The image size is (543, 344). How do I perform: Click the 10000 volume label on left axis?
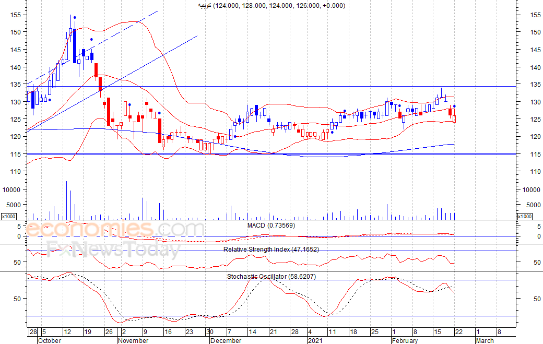tap(11, 189)
